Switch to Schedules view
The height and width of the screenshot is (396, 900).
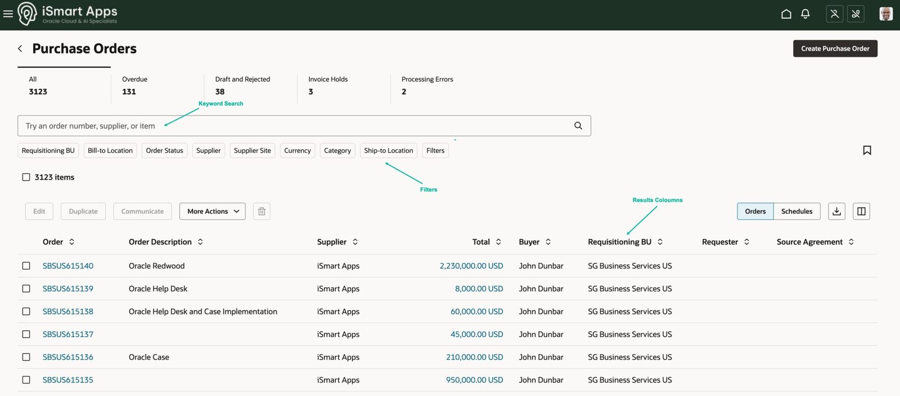coord(797,211)
